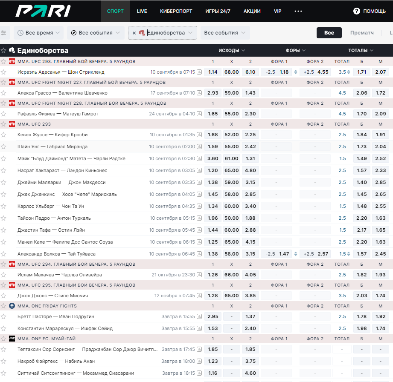Favorite Алекса Грассо — Валентина Шевченко match
The height and width of the screenshot is (382, 393).
pyautogui.click(x=3, y=93)
